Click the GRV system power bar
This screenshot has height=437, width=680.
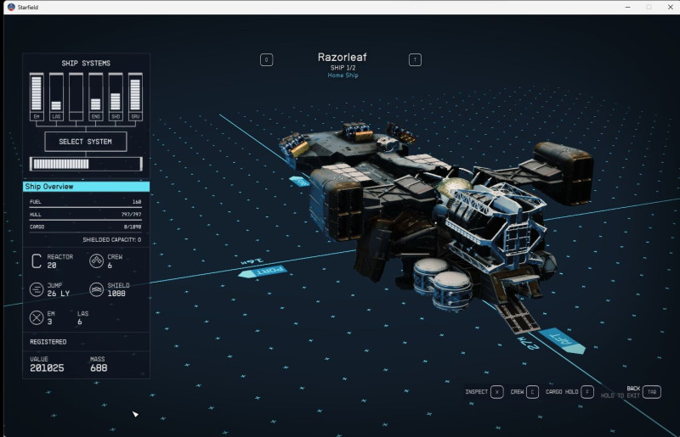(x=135, y=97)
